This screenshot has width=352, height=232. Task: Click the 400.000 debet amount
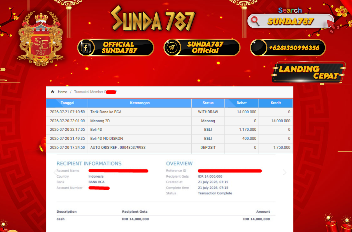pyautogui.click(x=242, y=139)
